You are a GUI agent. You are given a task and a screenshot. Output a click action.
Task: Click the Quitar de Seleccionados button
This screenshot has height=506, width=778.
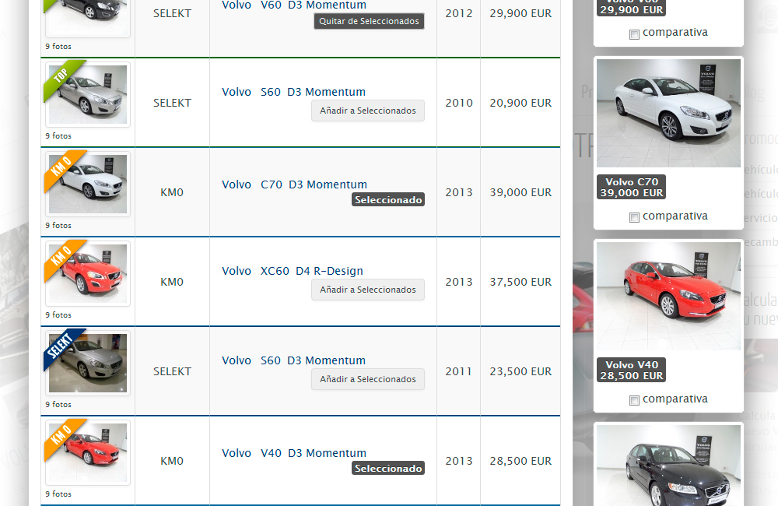(x=369, y=21)
